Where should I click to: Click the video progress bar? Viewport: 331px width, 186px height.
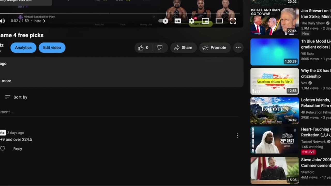[120, 13]
